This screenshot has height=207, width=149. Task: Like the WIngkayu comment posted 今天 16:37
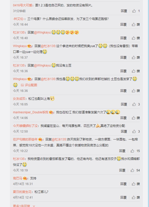coord(134,57)
